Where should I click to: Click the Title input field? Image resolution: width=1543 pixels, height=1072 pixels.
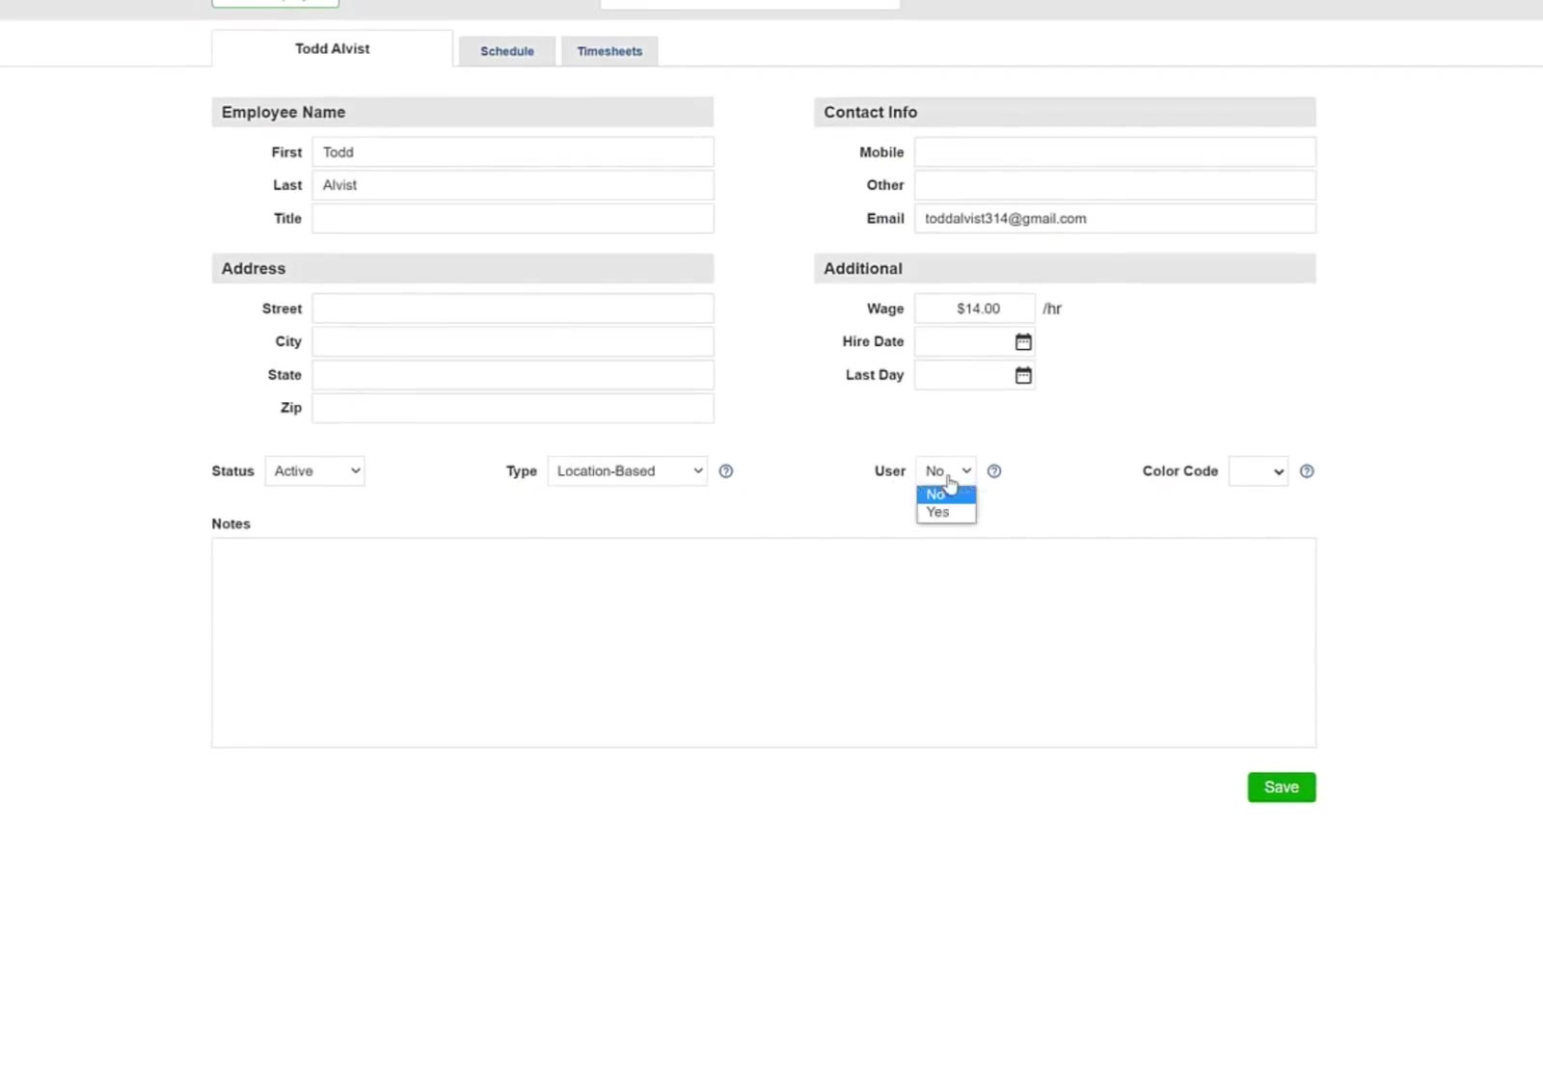coord(513,218)
